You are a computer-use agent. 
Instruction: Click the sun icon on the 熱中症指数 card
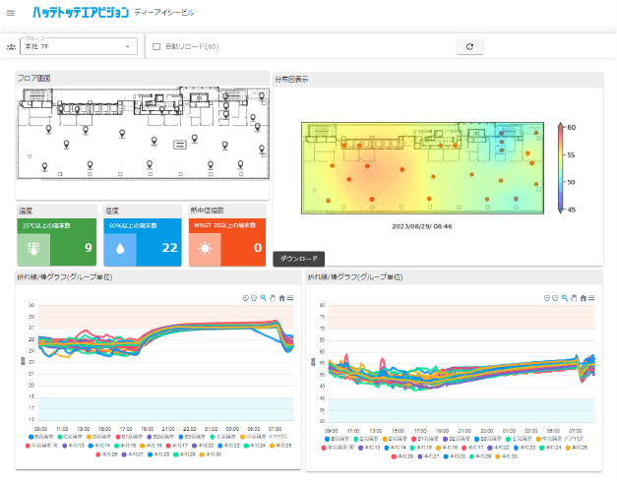[205, 248]
